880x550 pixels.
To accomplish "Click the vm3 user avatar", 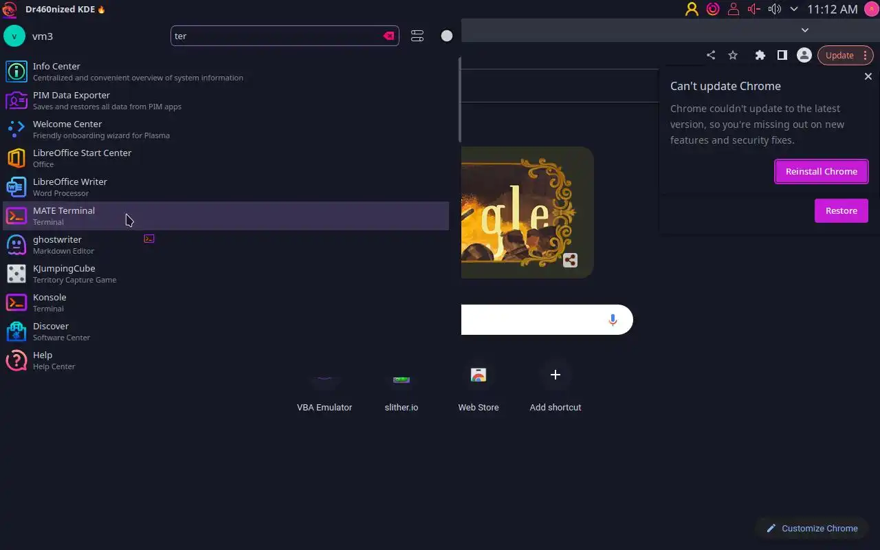I will pos(14,36).
